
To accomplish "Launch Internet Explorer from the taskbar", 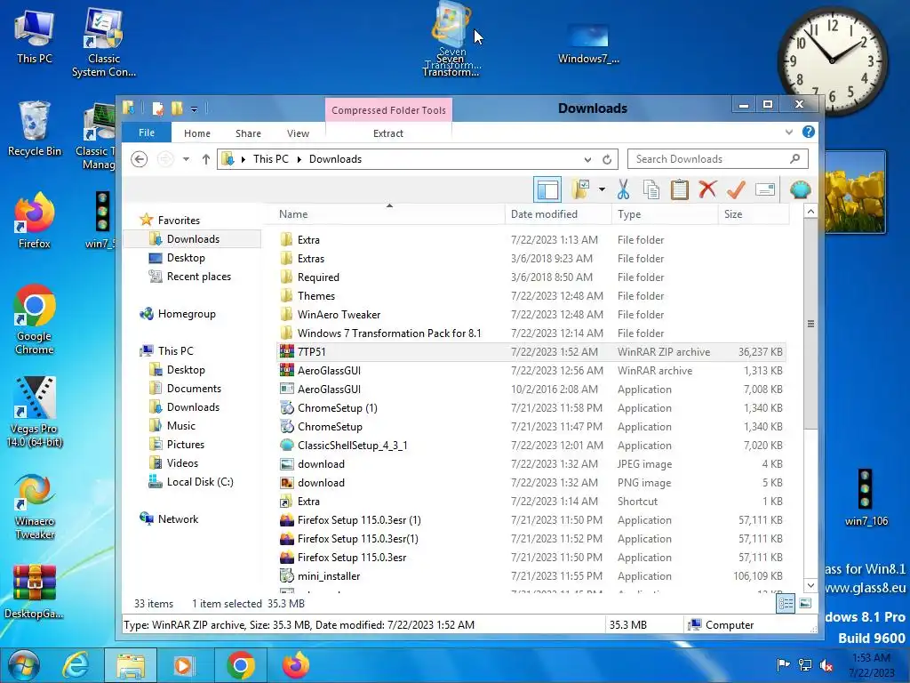I will [x=76, y=665].
